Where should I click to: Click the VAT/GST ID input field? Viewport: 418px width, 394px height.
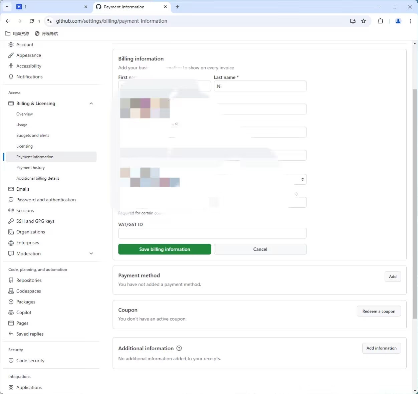212,233
